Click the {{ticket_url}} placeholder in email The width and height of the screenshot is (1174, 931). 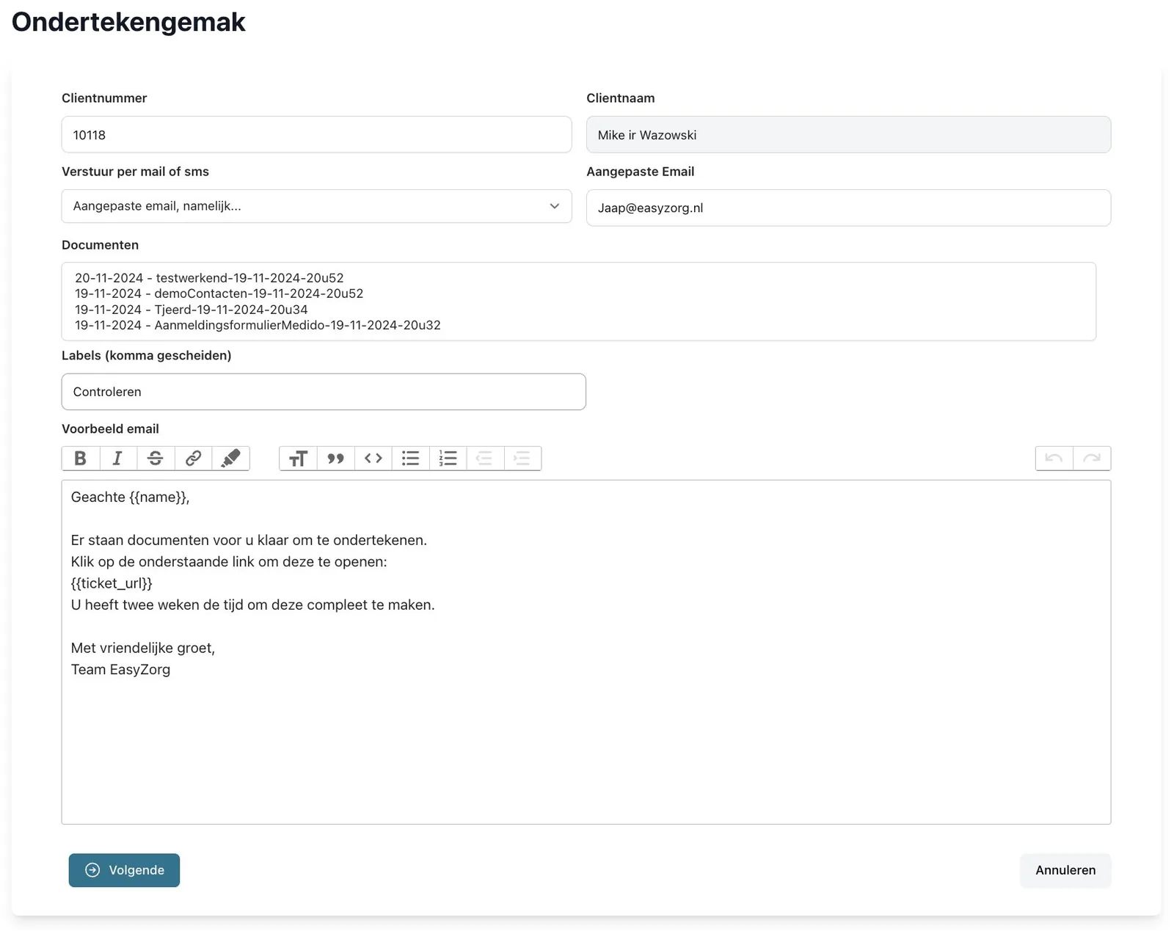pos(112,583)
